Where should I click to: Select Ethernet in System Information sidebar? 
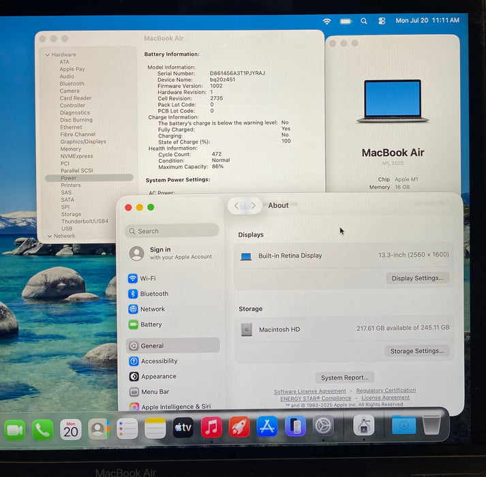(71, 127)
